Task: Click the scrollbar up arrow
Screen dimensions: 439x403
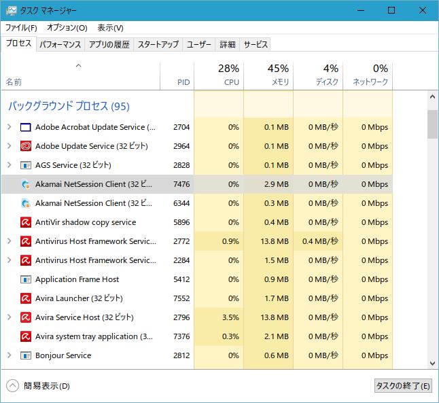Action: (432, 97)
